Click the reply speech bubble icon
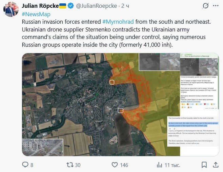 [x=25, y=165]
